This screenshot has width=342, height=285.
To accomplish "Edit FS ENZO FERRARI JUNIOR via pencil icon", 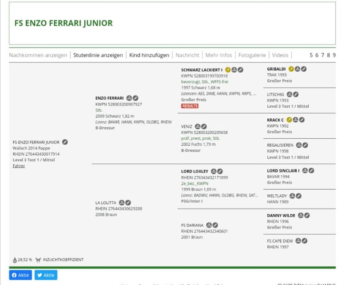I will [x=65, y=142].
